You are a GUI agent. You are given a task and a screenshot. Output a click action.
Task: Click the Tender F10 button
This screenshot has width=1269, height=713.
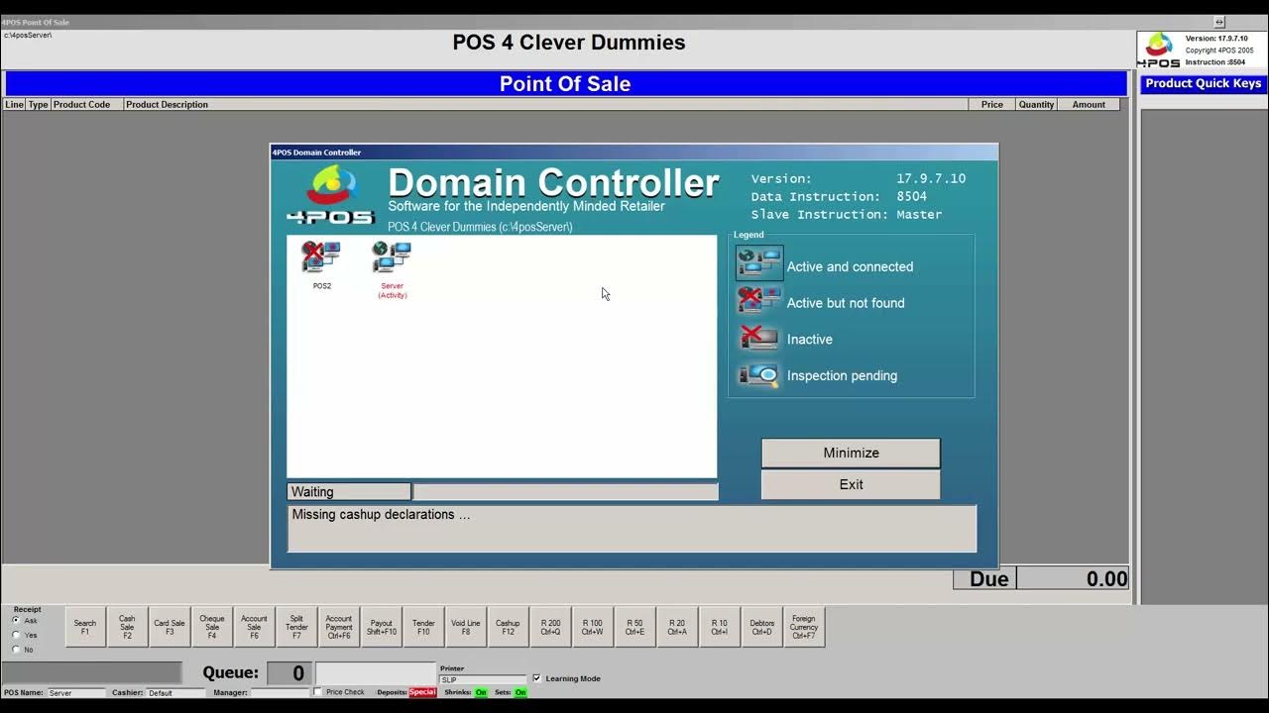pos(423,627)
